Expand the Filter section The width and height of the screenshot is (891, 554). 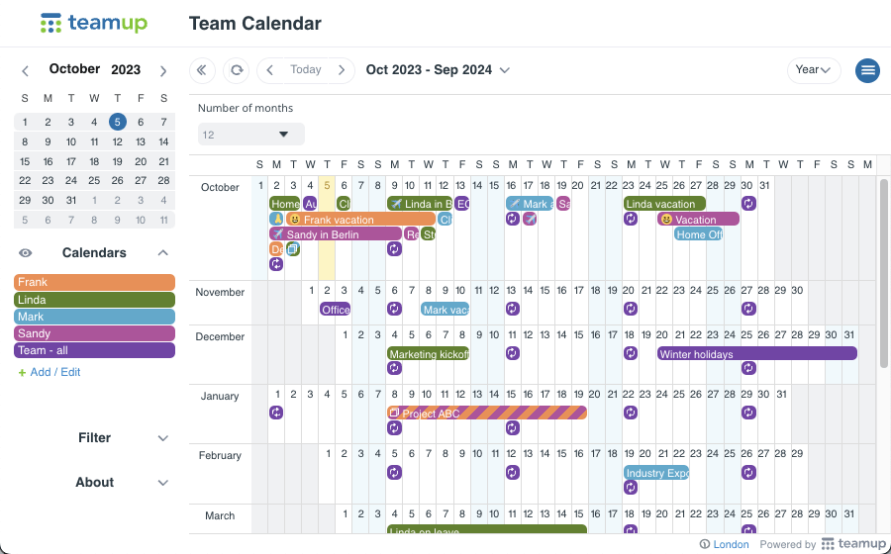pyautogui.click(x=94, y=438)
